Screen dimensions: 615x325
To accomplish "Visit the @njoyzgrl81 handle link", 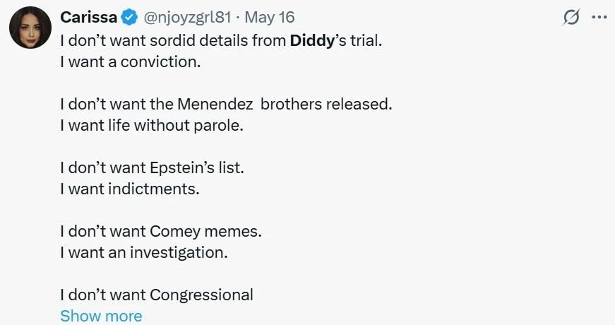I will [x=188, y=17].
